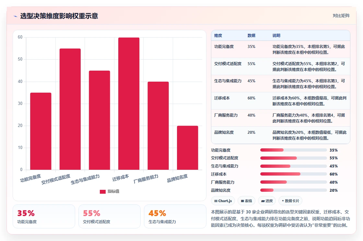The width and height of the screenshot is (363, 241).
Task: Click the 维度 column header
Action: (218, 35)
